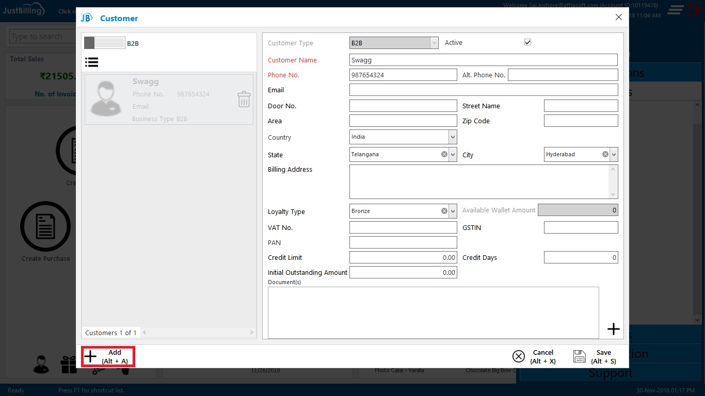Click the PAN input field

[x=403, y=242]
